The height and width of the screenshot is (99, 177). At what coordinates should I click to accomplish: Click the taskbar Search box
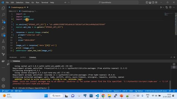(x=56, y=96)
